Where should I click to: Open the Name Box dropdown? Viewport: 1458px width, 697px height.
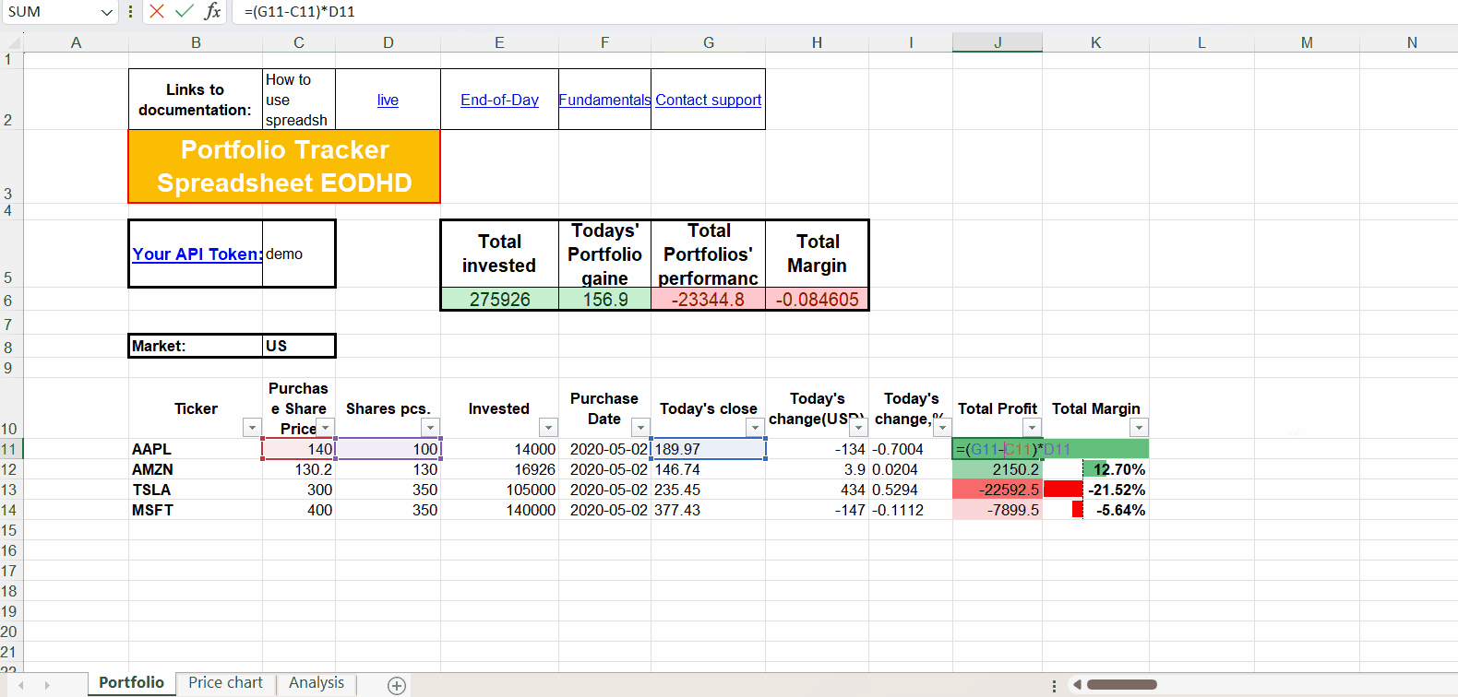click(x=106, y=12)
